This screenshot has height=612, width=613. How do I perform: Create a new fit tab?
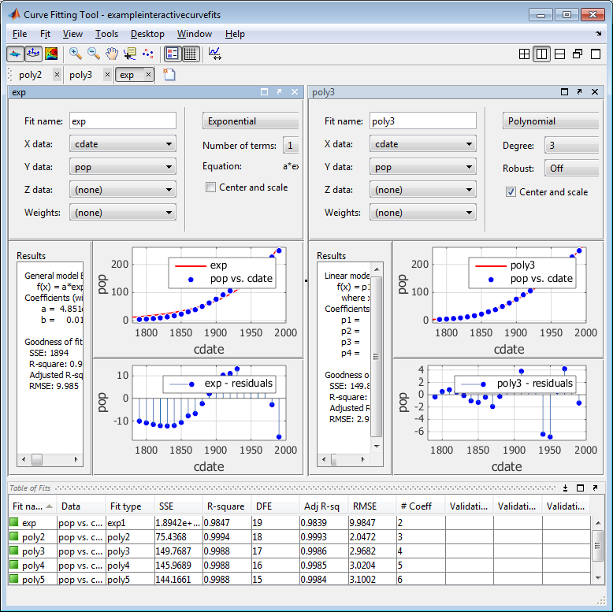(x=169, y=75)
